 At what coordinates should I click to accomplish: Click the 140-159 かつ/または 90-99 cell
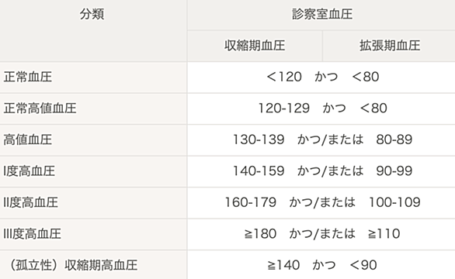click(321, 171)
